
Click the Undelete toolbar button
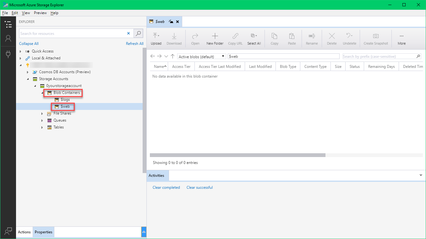click(x=350, y=39)
